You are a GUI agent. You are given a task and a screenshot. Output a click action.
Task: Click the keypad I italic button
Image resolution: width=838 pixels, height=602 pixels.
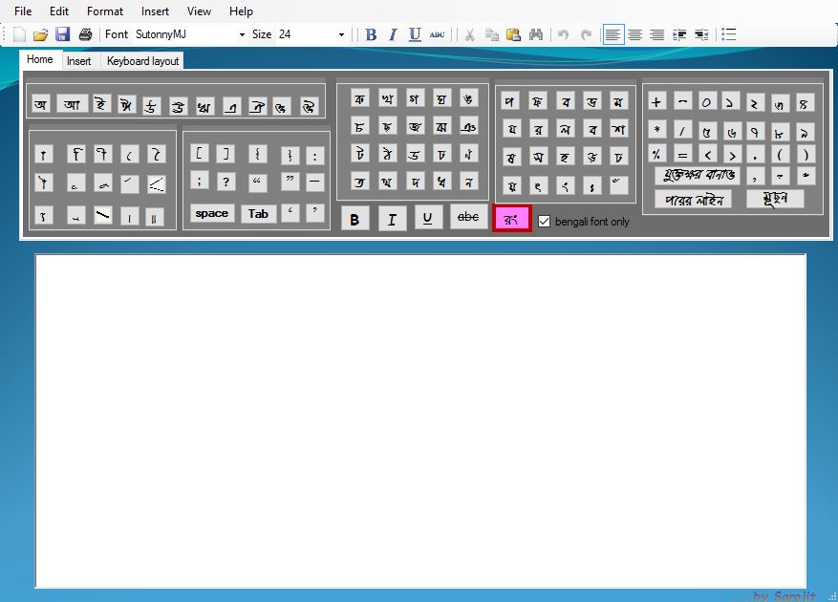tap(391, 219)
